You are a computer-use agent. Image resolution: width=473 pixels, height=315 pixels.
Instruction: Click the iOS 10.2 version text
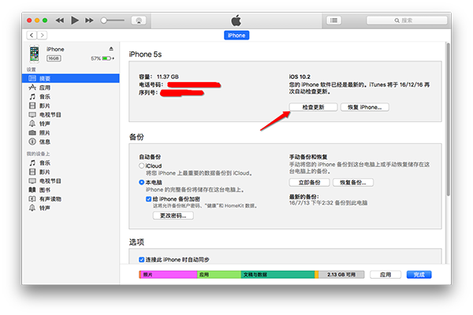[x=300, y=77]
